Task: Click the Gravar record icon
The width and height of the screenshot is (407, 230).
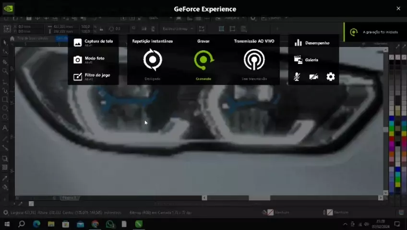Action: (203, 60)
